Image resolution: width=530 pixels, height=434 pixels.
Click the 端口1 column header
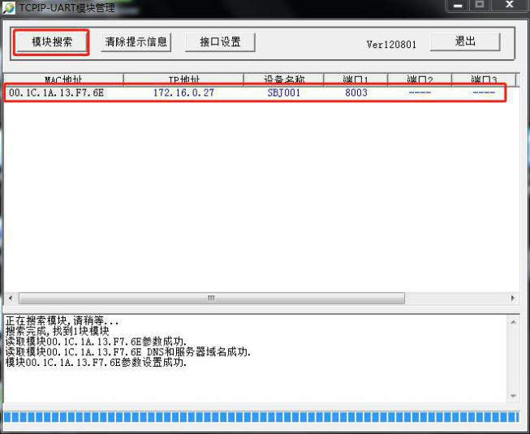coord(355,79)
